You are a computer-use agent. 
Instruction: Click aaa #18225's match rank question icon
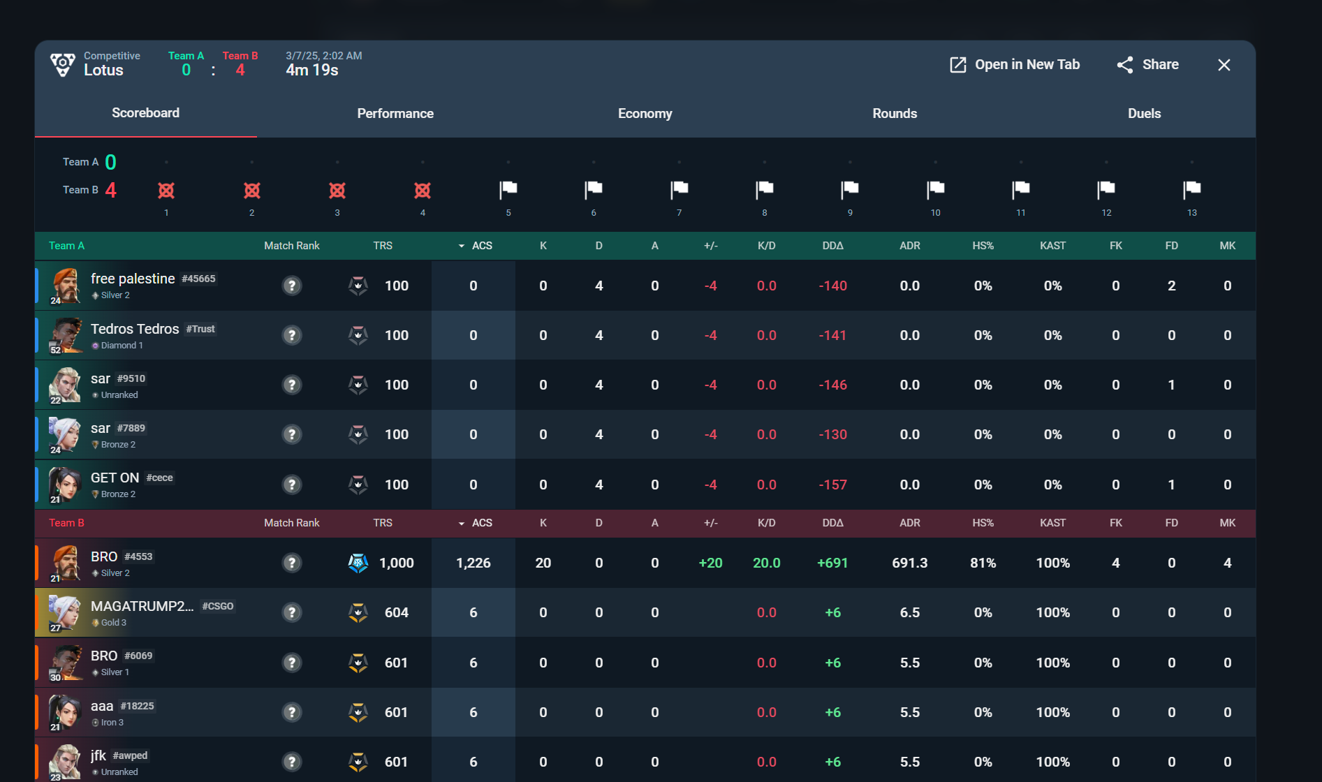point(292,712)
